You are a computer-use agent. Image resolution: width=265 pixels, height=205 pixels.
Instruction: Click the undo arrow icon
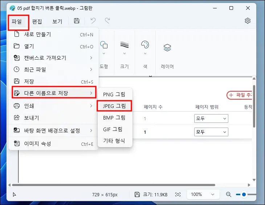(93, 21)
